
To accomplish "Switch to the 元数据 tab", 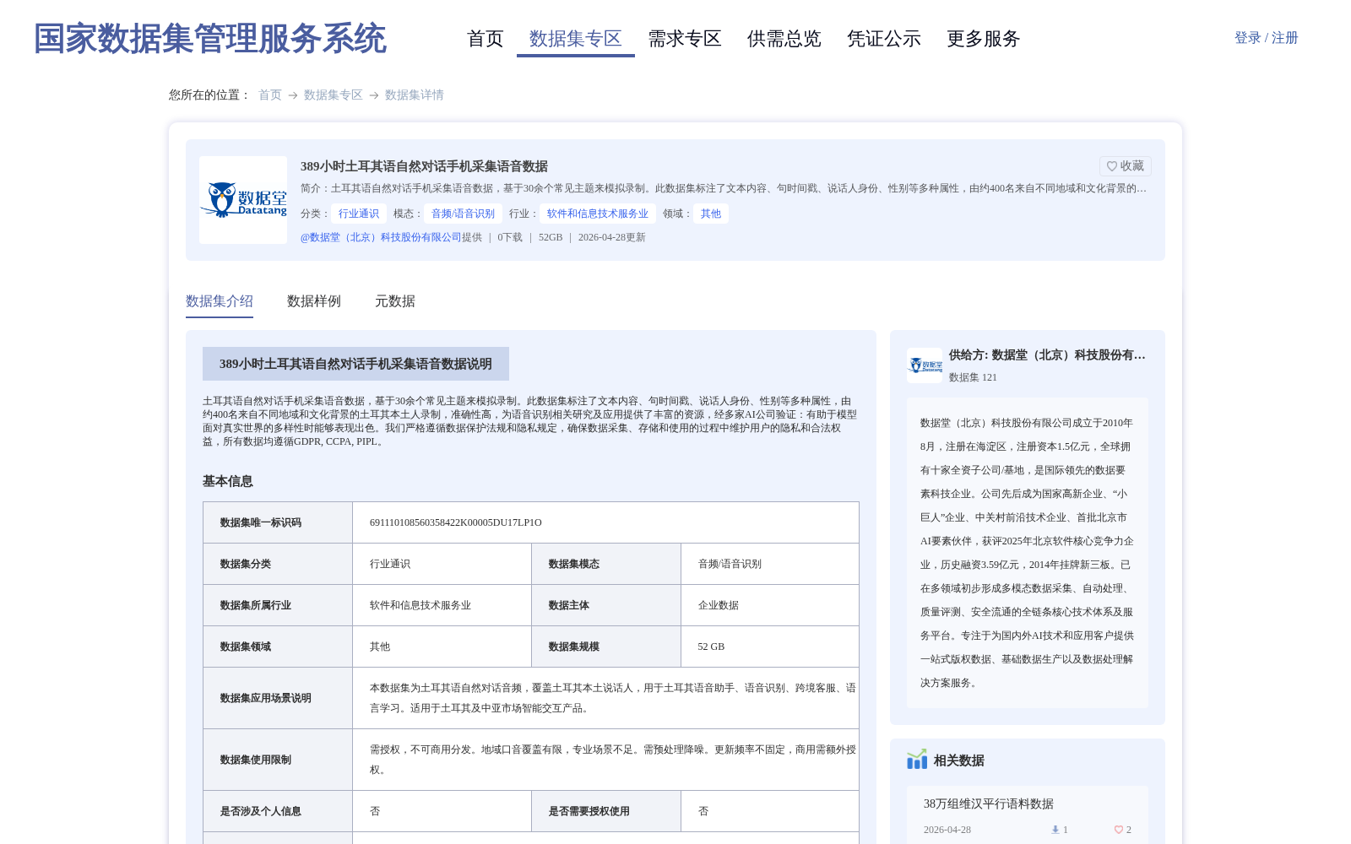I will pos(395,301).
